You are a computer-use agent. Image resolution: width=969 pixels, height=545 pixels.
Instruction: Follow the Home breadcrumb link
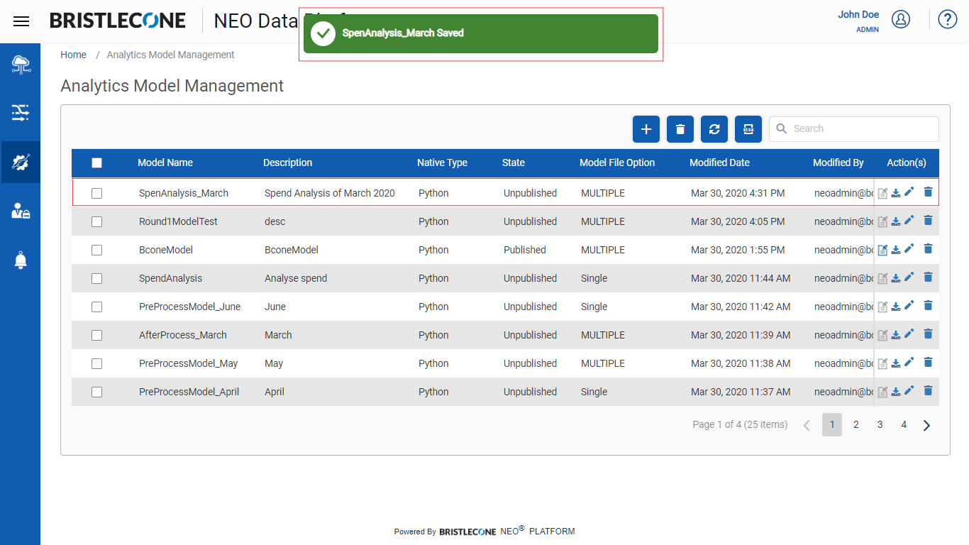click(x=73, y=55)
